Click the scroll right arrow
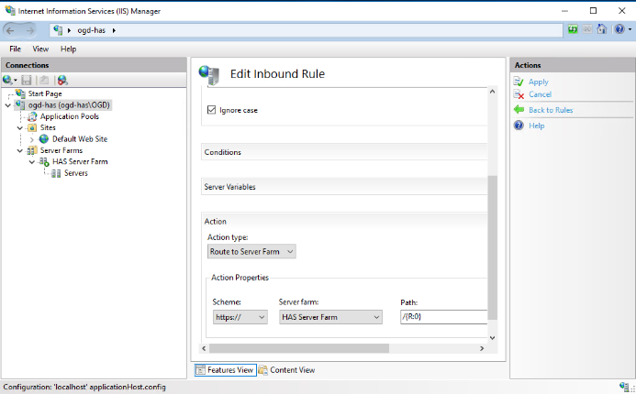Screen dimensions: 636x394 (482, 348)
